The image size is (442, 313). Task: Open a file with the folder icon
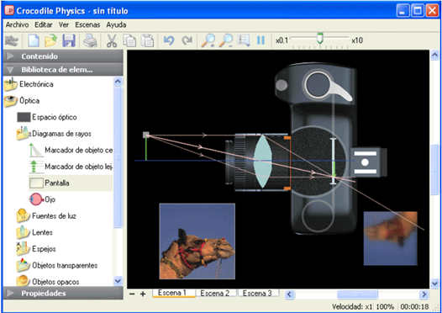[x=50, y=40]
